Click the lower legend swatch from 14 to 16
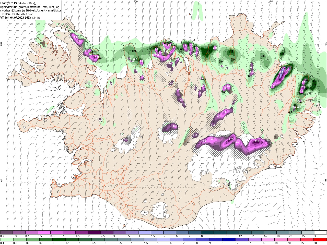Viewport: 327px width, 245px height. pos(255,240)
